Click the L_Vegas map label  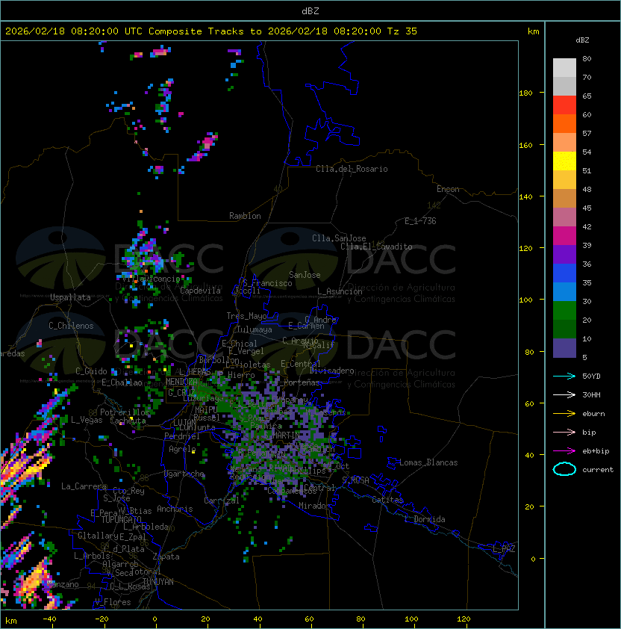[87, 420]
